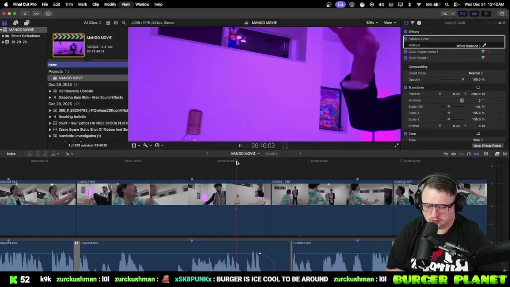Expand the 12-29-25 event
510x287 pixels.
(x=3, y=42)
